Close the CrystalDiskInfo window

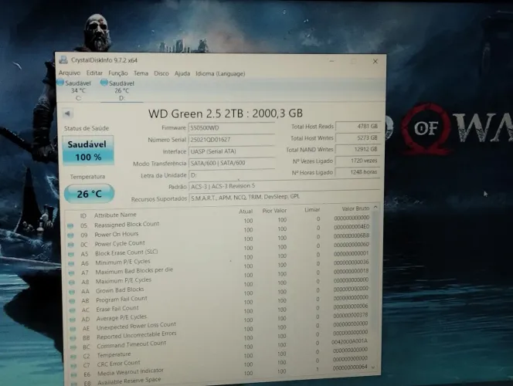tap(375, 61)
